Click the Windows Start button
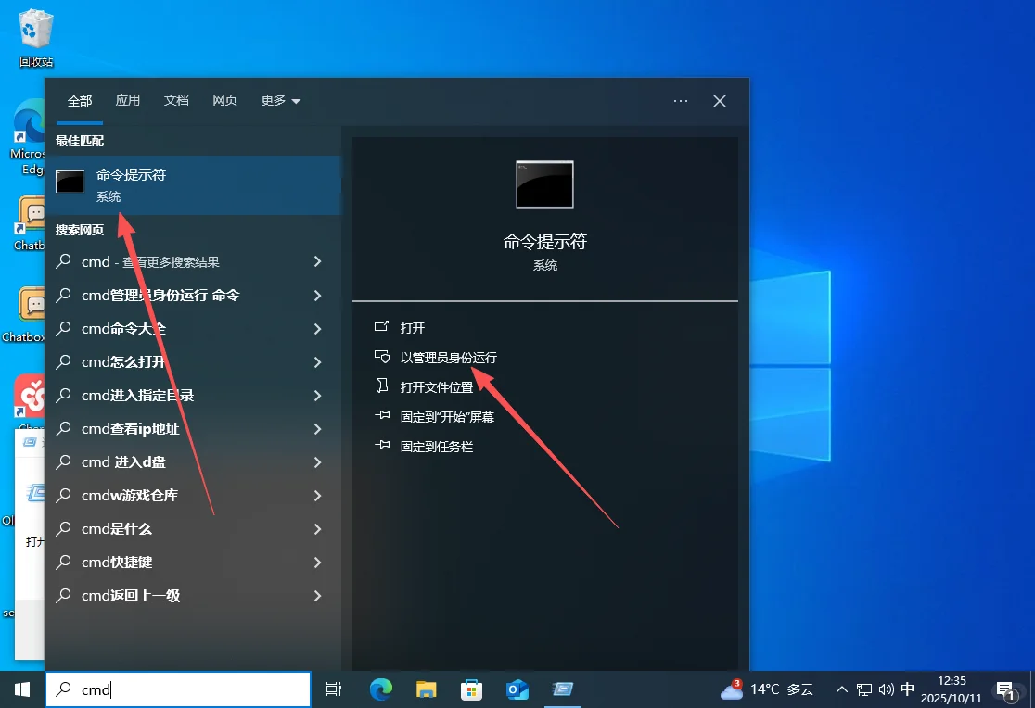This screenshot has width=1035, height=708. (20, 689)
